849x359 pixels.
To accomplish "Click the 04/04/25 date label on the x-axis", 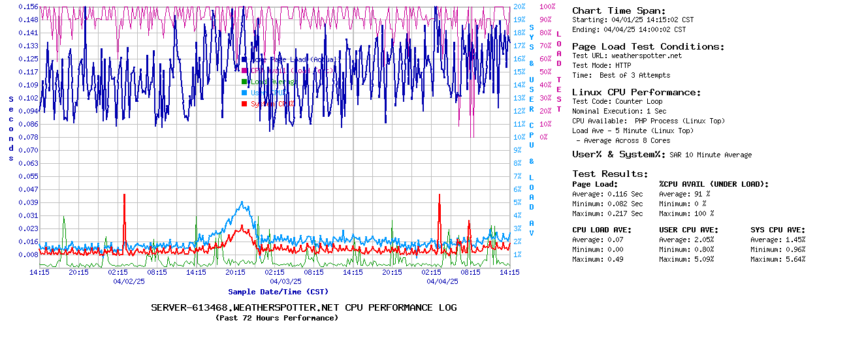I will pyautogui.click(x=442, y=281).
